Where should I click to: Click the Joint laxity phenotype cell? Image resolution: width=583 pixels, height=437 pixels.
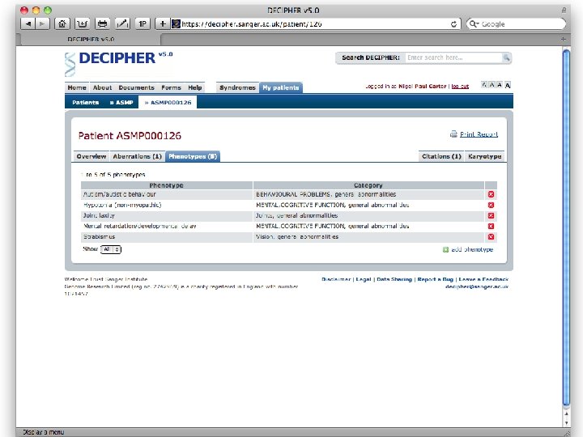point(167,215)
